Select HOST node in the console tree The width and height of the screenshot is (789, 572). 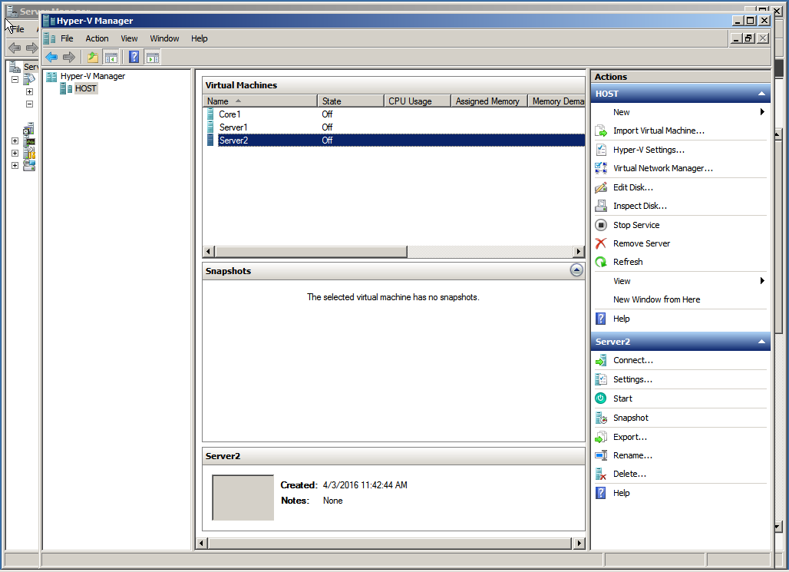pyautogui.click(x=85, y=88)
